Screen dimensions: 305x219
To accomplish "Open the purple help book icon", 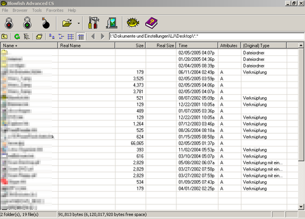I will (151, 23).
